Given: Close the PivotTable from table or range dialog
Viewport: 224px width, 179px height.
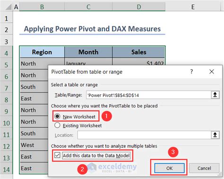Looking at the screenshot, I should tap(212, 72).
